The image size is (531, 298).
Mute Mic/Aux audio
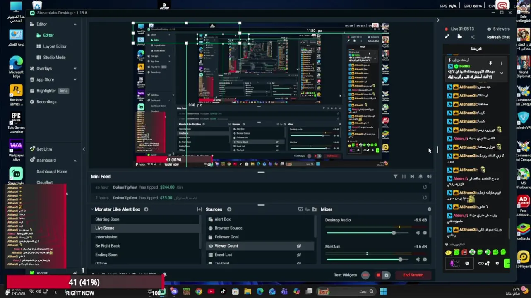pos(418,260)
